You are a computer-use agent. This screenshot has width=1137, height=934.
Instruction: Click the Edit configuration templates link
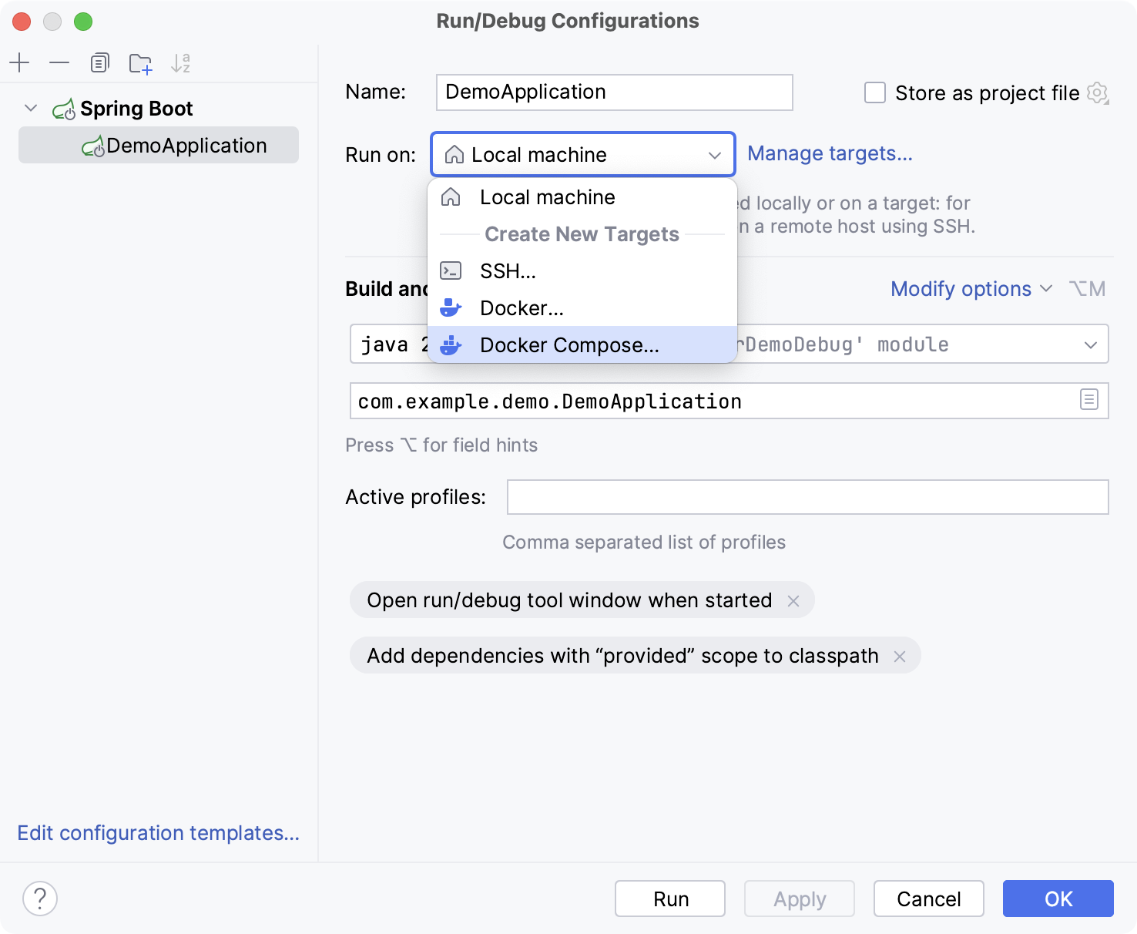(x=158, y=833)
